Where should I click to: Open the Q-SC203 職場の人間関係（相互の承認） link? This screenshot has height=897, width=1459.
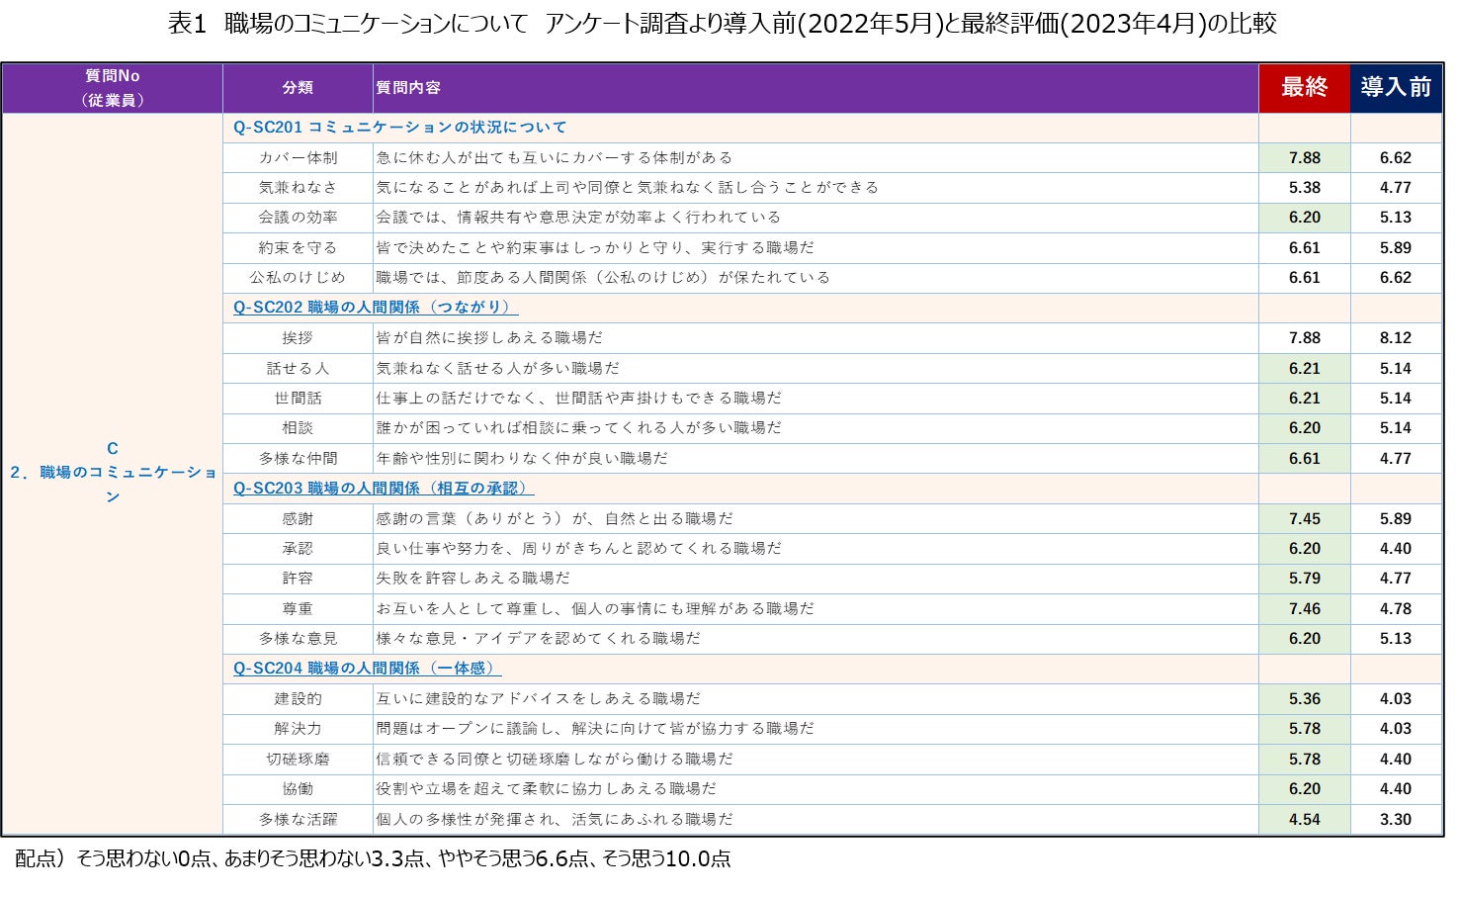(382, 489)
